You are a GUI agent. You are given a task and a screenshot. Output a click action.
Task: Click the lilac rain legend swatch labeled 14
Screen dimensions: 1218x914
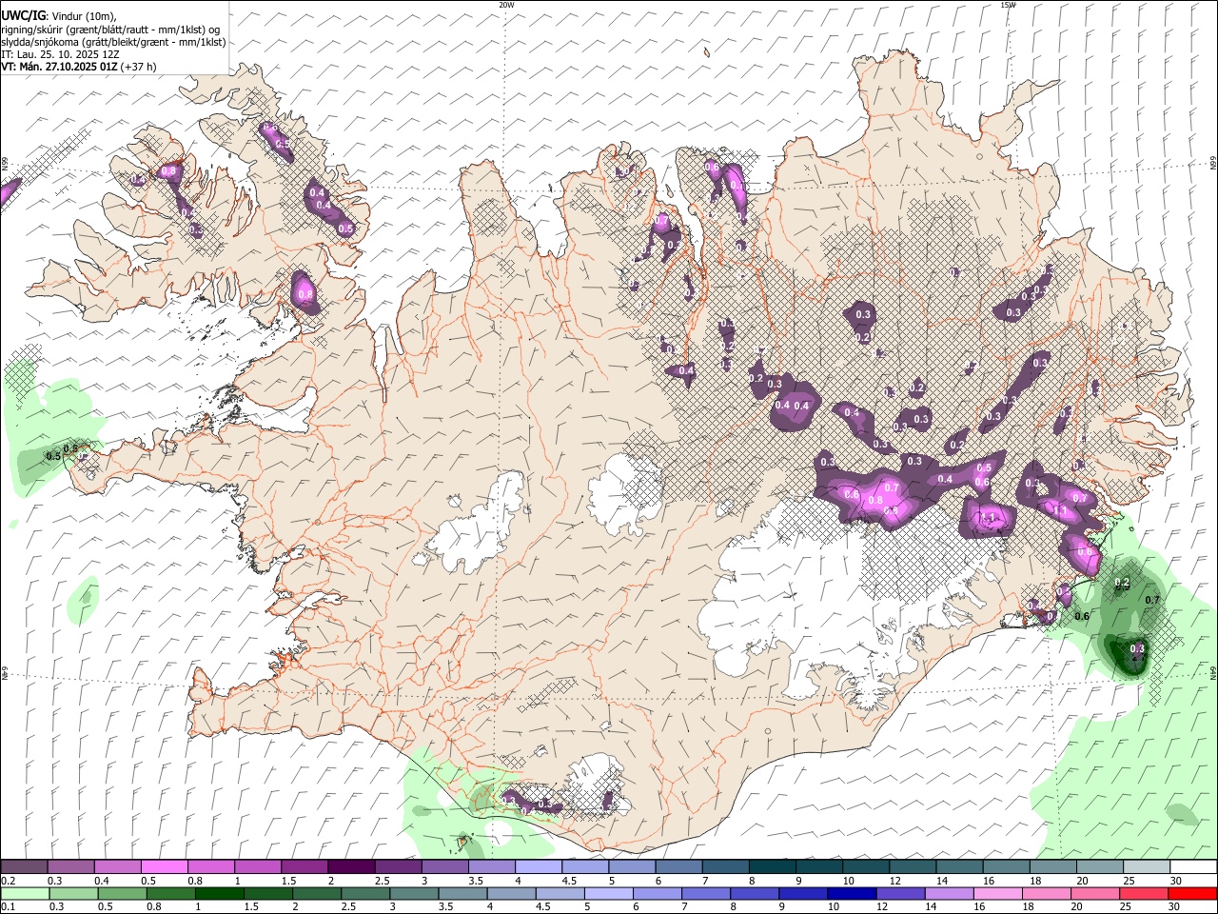pyautogui.click(x=949, y=894)
